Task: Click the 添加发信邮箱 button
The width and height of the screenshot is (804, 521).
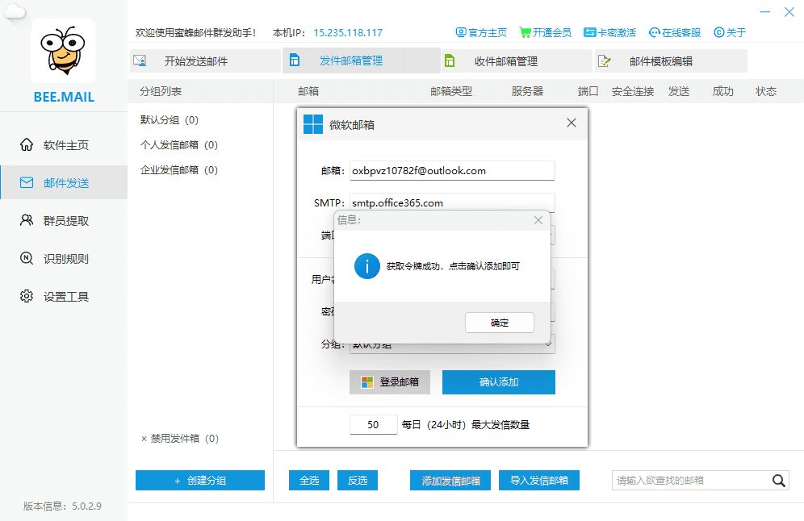Action: 450,481
